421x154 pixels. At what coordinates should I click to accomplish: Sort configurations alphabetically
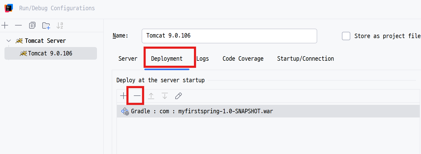tap(60, 25)
